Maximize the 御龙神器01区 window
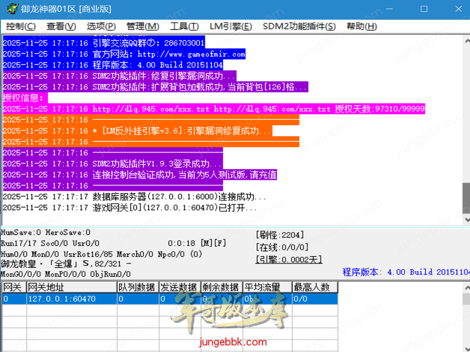 click(x=424, y=9)
